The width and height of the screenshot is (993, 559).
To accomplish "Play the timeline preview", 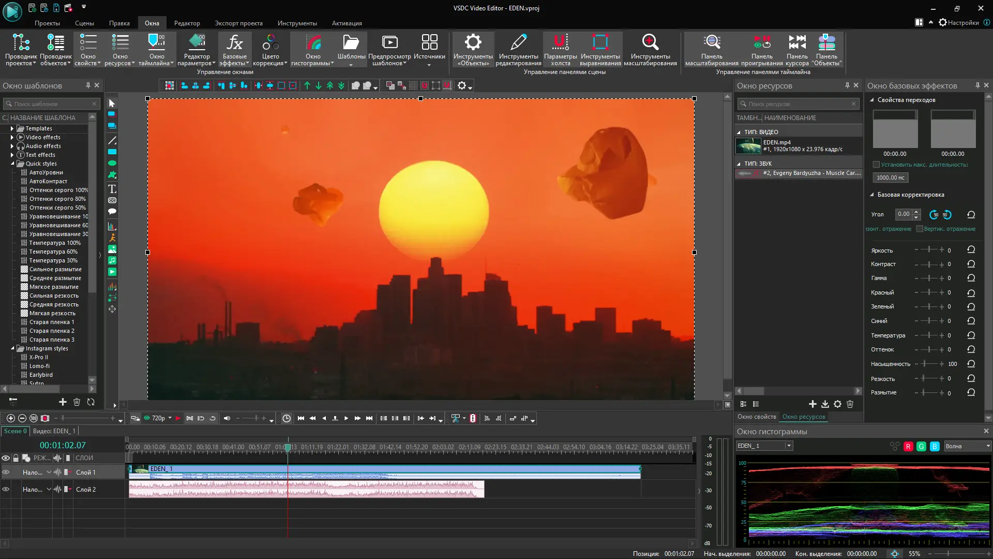I will coord(346,418).
